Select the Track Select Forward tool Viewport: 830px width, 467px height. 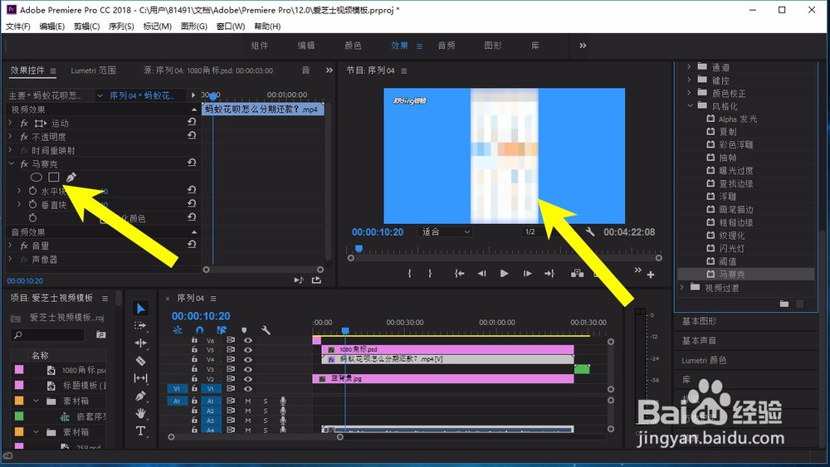tap(140, 326)
